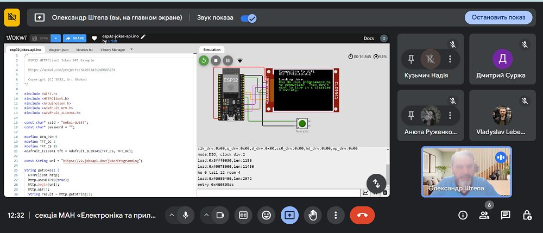The height and width of the screenshot is (233, 543).
Task: Pause the simulation
Action: click(228, 61)
